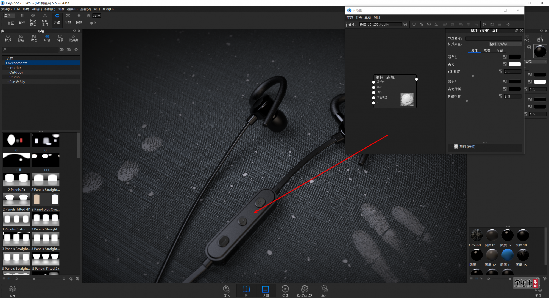The height and width of the screenshot is (298, 549).
Task: Click the 折射指数 refraction index slider handle
Action: [x=467, y=101]
